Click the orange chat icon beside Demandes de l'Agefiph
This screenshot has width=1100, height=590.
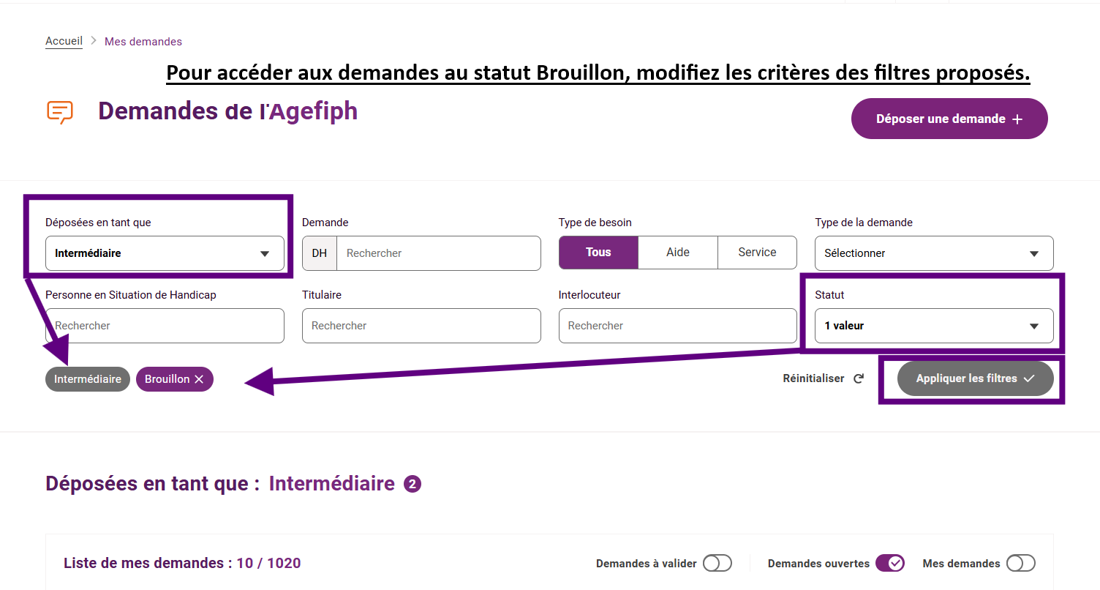pyautogui.click(x=60, y=112)
